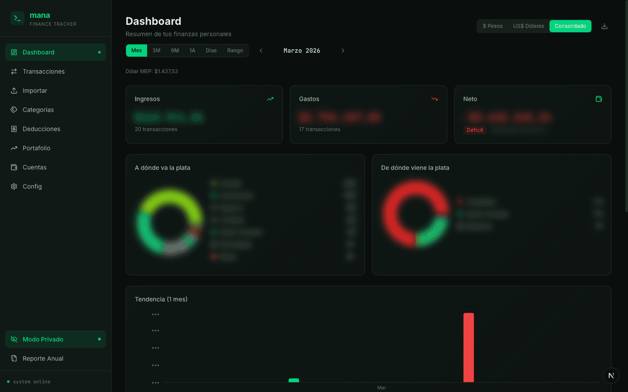Image resolution: width=628 pixels, height=392 pixels.
Task: Select the $ Pesos currency option
Action: coord(492,26)
